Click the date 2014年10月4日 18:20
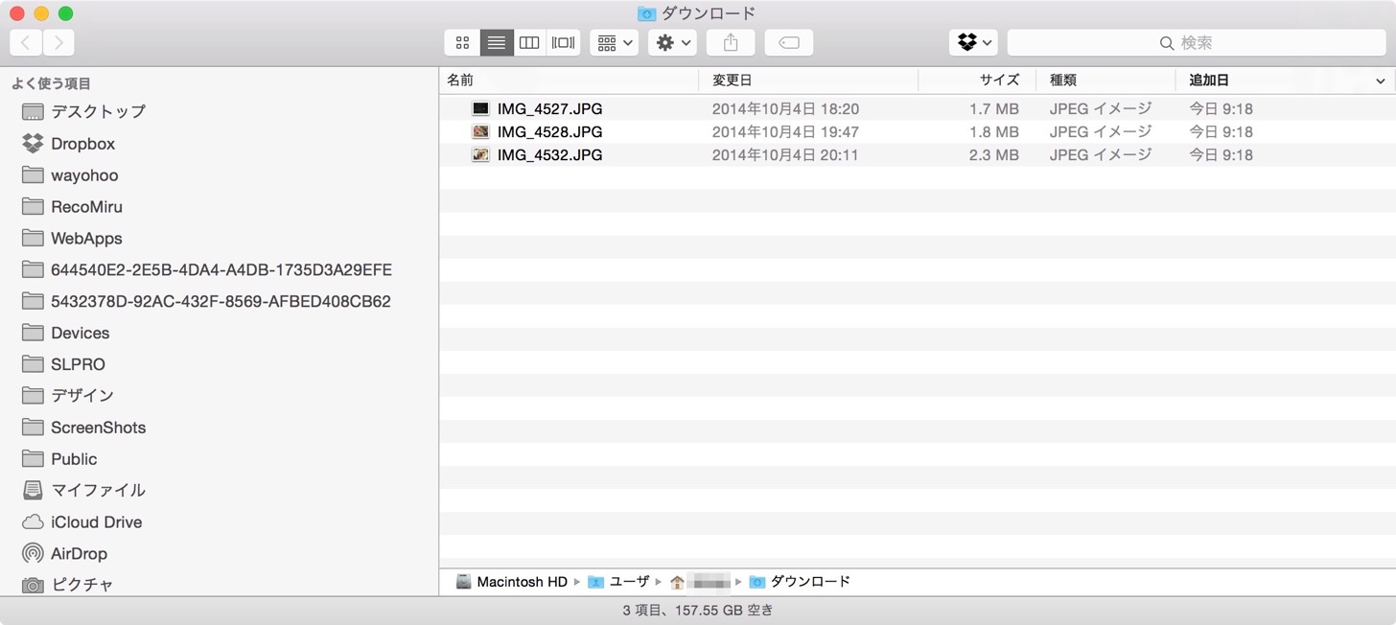 (785, 109)
